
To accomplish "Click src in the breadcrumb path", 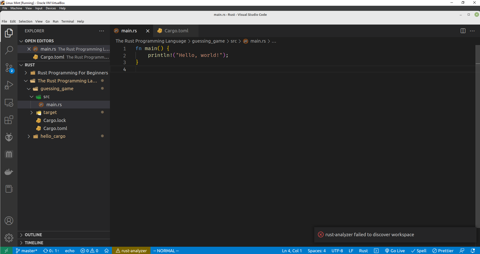I will click(x=234, y=41).
